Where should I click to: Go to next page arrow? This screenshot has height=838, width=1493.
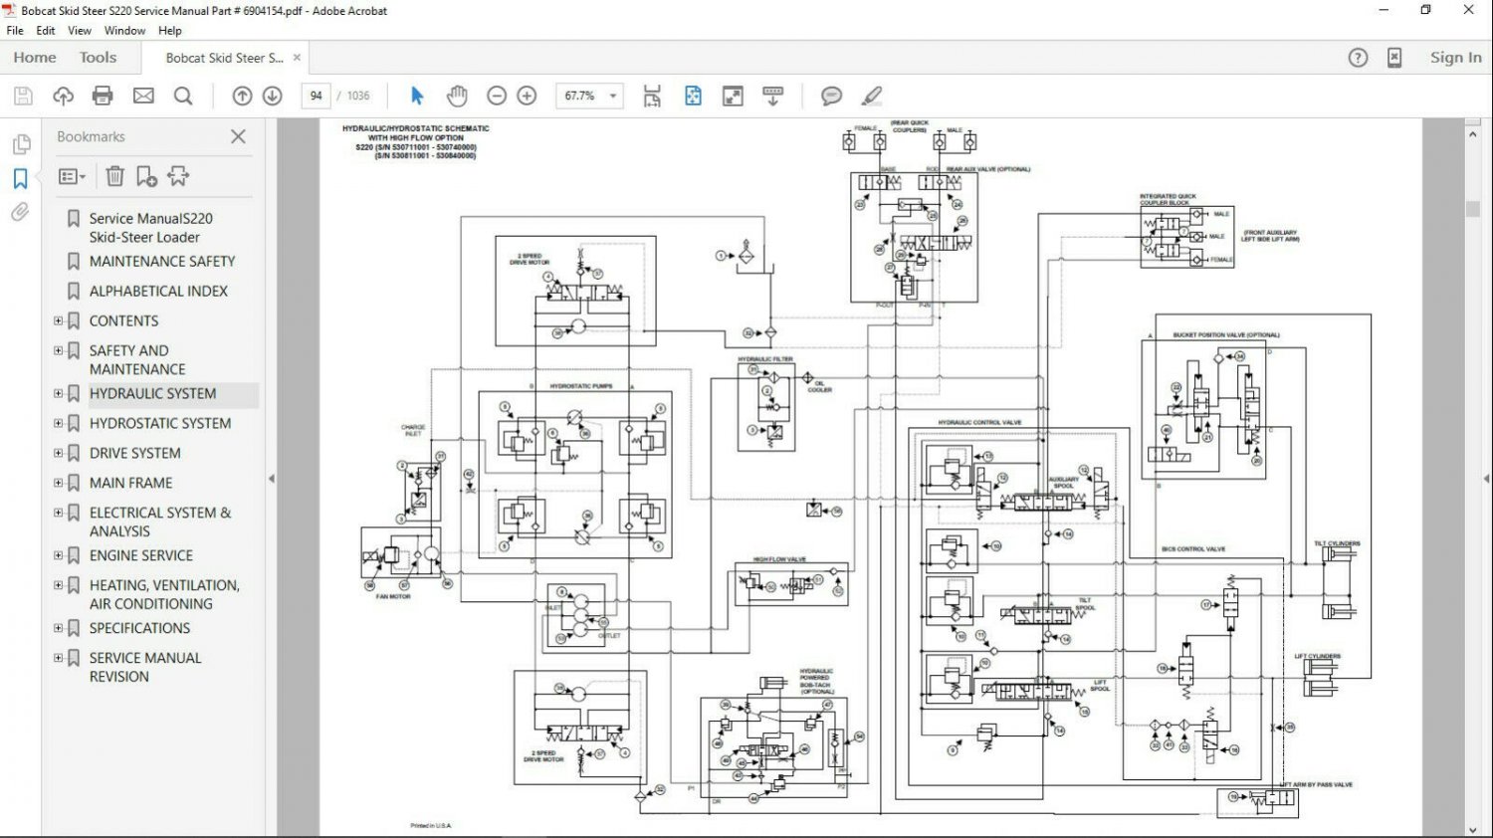[x=272, y=96]
